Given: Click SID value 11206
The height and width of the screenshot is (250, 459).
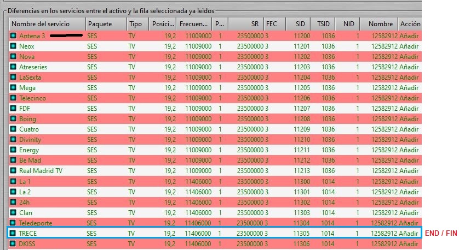Looking at the screenshot, I should tap(302, 98).
